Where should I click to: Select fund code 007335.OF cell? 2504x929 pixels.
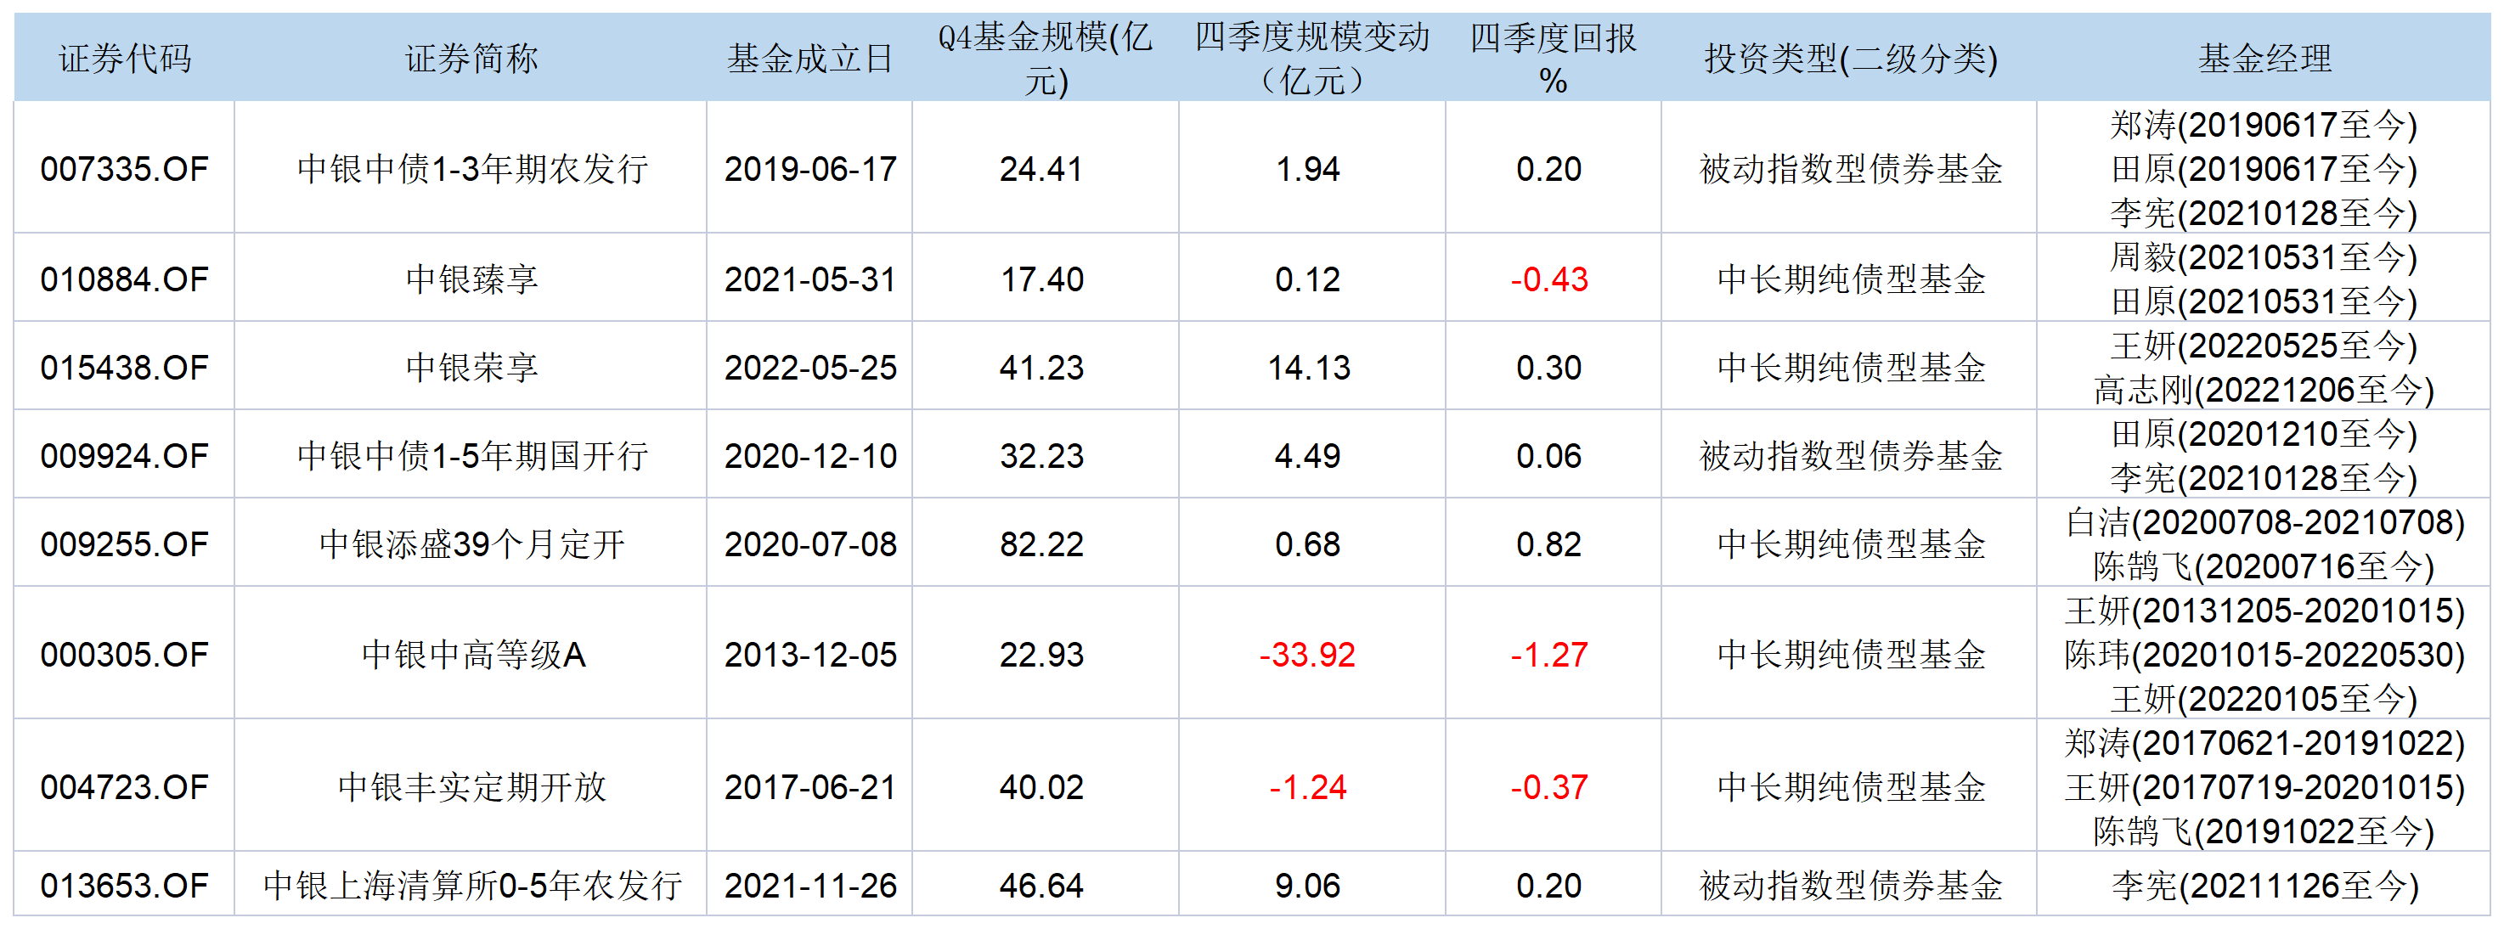click(x=124, y=169)
